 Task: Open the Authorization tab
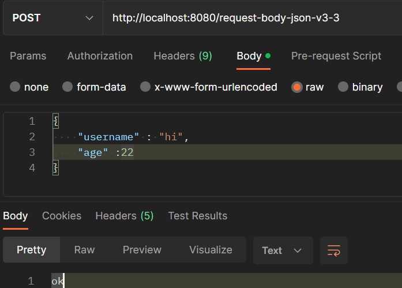coord(100,56)
